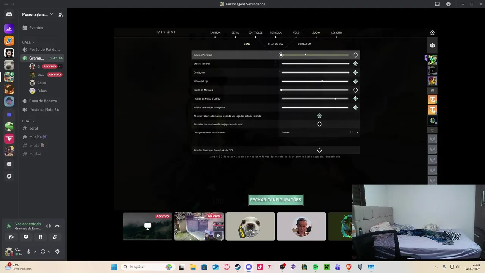Screen dimensions: 485x273
Task: Select the red TF server icon
Action: 9,139
